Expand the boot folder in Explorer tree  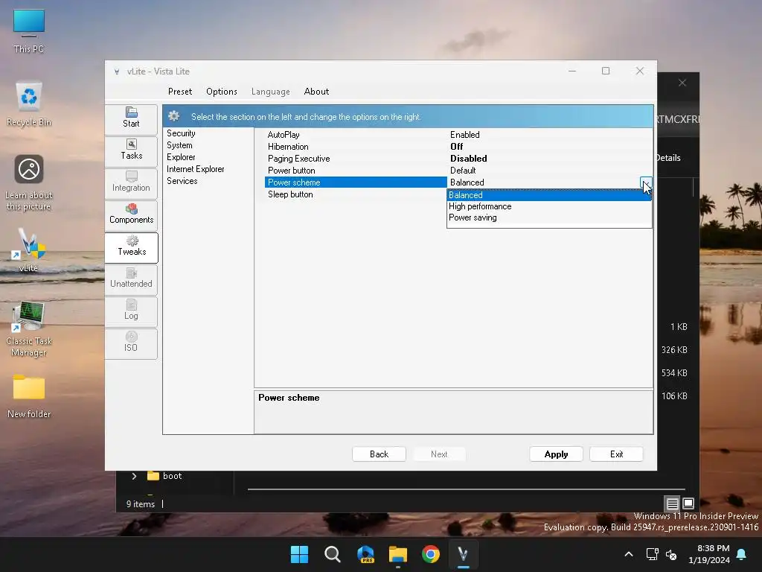point(134,476)
